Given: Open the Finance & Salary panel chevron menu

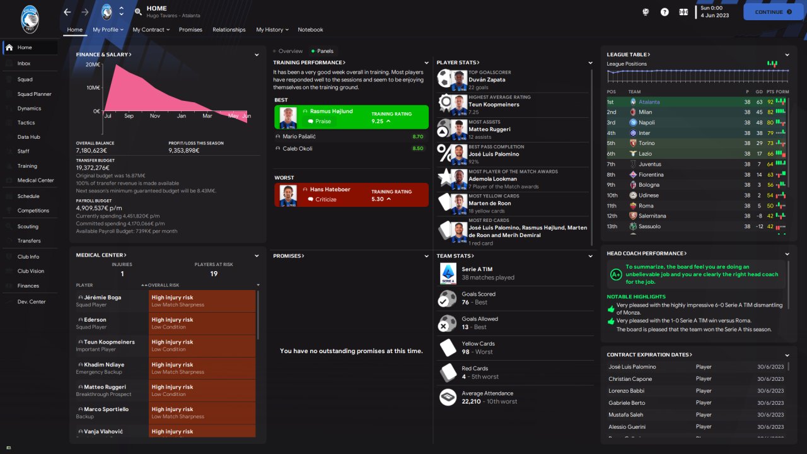Looking at the screenshot, I should pos(257,55).
